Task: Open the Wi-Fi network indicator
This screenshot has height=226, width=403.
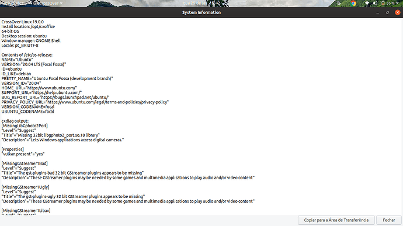Action: coord(367,4)
